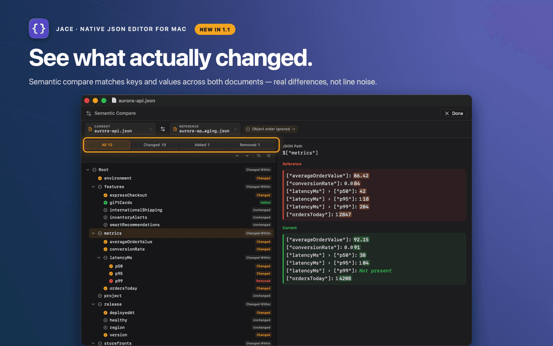This screenshot has height=346, width=553.
Task: Click the expressCheckout changed status icon
Action: click(105, 195)
